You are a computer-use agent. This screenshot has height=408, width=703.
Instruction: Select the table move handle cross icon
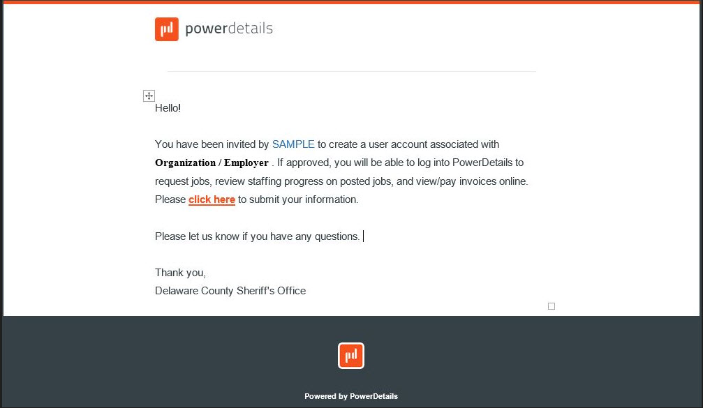tap(149, 96)
